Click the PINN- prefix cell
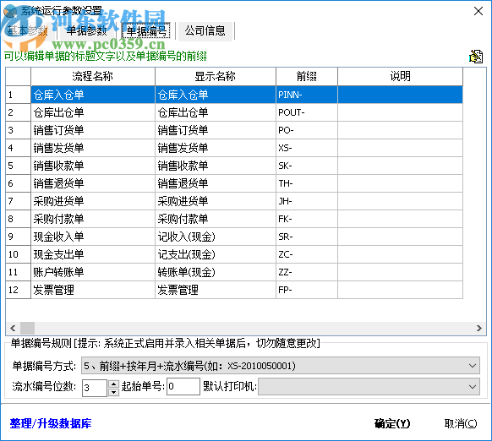Viewport: 492px width, 441px height. coord(307,95)
